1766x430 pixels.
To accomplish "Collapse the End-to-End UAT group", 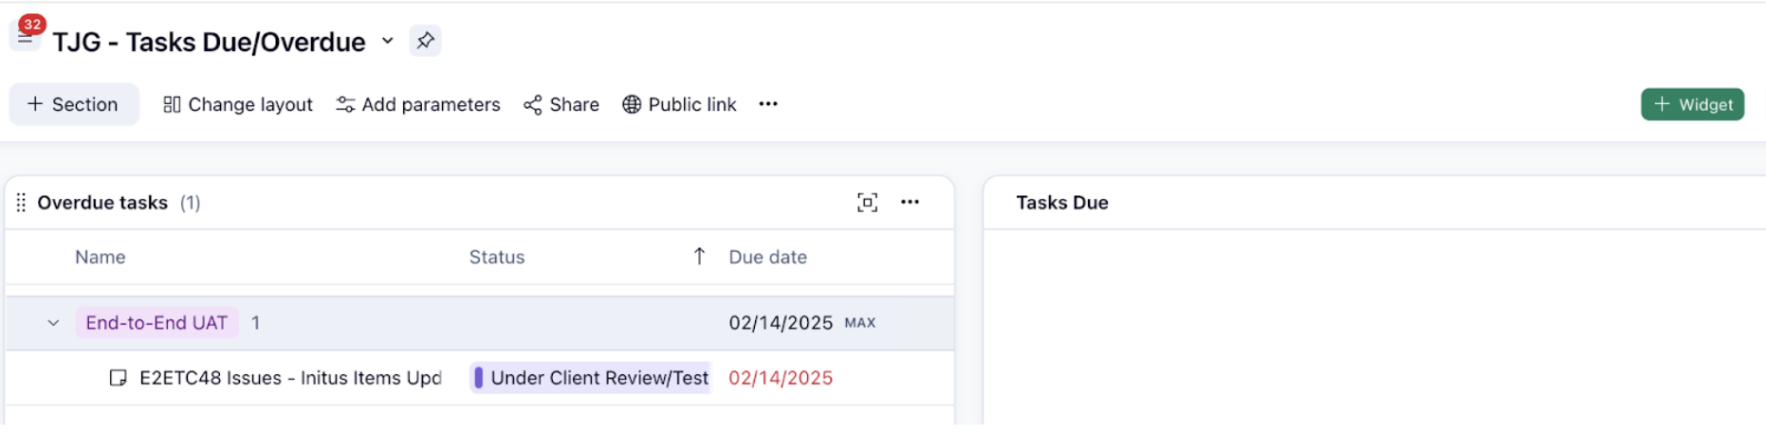I will (53, 323).
